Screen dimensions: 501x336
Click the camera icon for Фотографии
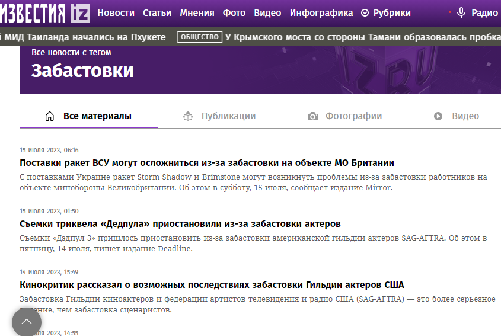(x=312, y=116)
